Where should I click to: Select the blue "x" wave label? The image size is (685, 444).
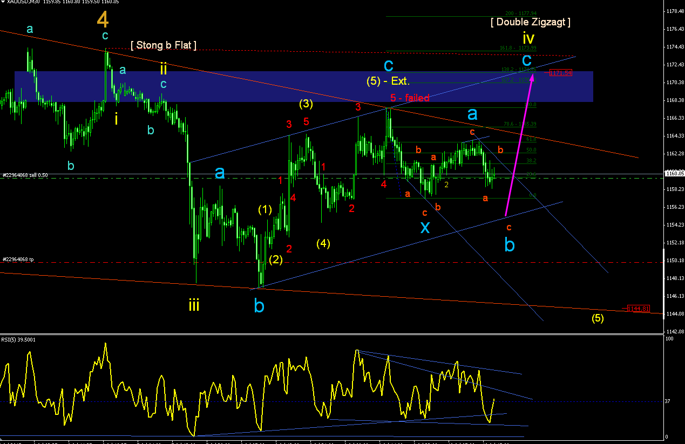[x=425, y=227]
